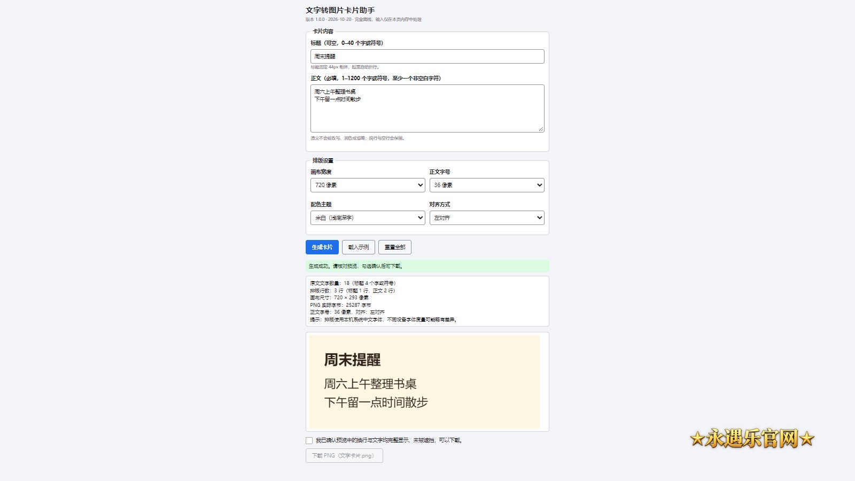
Task: Grab the resize handle of the 正文 textarea
Action: tap(541, 129)
